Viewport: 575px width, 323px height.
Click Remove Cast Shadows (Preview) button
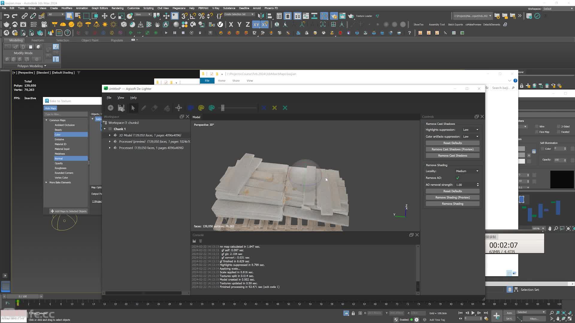point(453,149)
